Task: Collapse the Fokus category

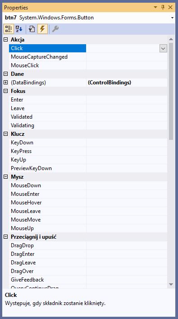Action: coord(6,91)
